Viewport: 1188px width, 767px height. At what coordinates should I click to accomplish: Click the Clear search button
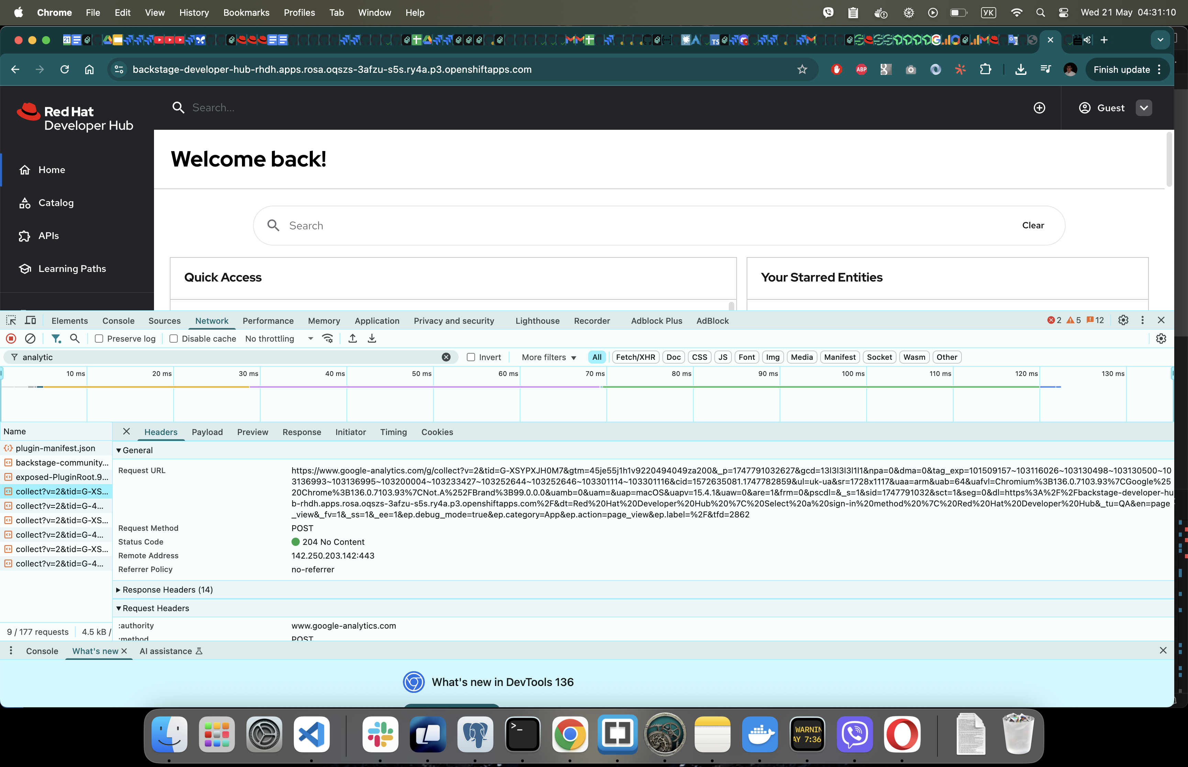click(x=1033, y=226)
